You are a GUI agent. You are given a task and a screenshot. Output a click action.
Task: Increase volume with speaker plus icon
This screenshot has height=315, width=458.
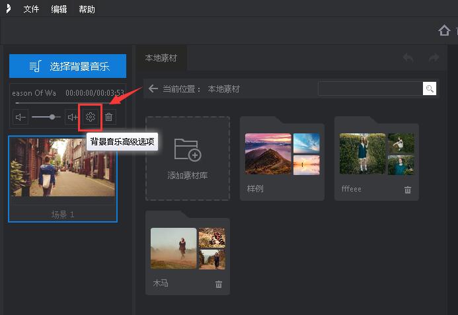(72, 117)
